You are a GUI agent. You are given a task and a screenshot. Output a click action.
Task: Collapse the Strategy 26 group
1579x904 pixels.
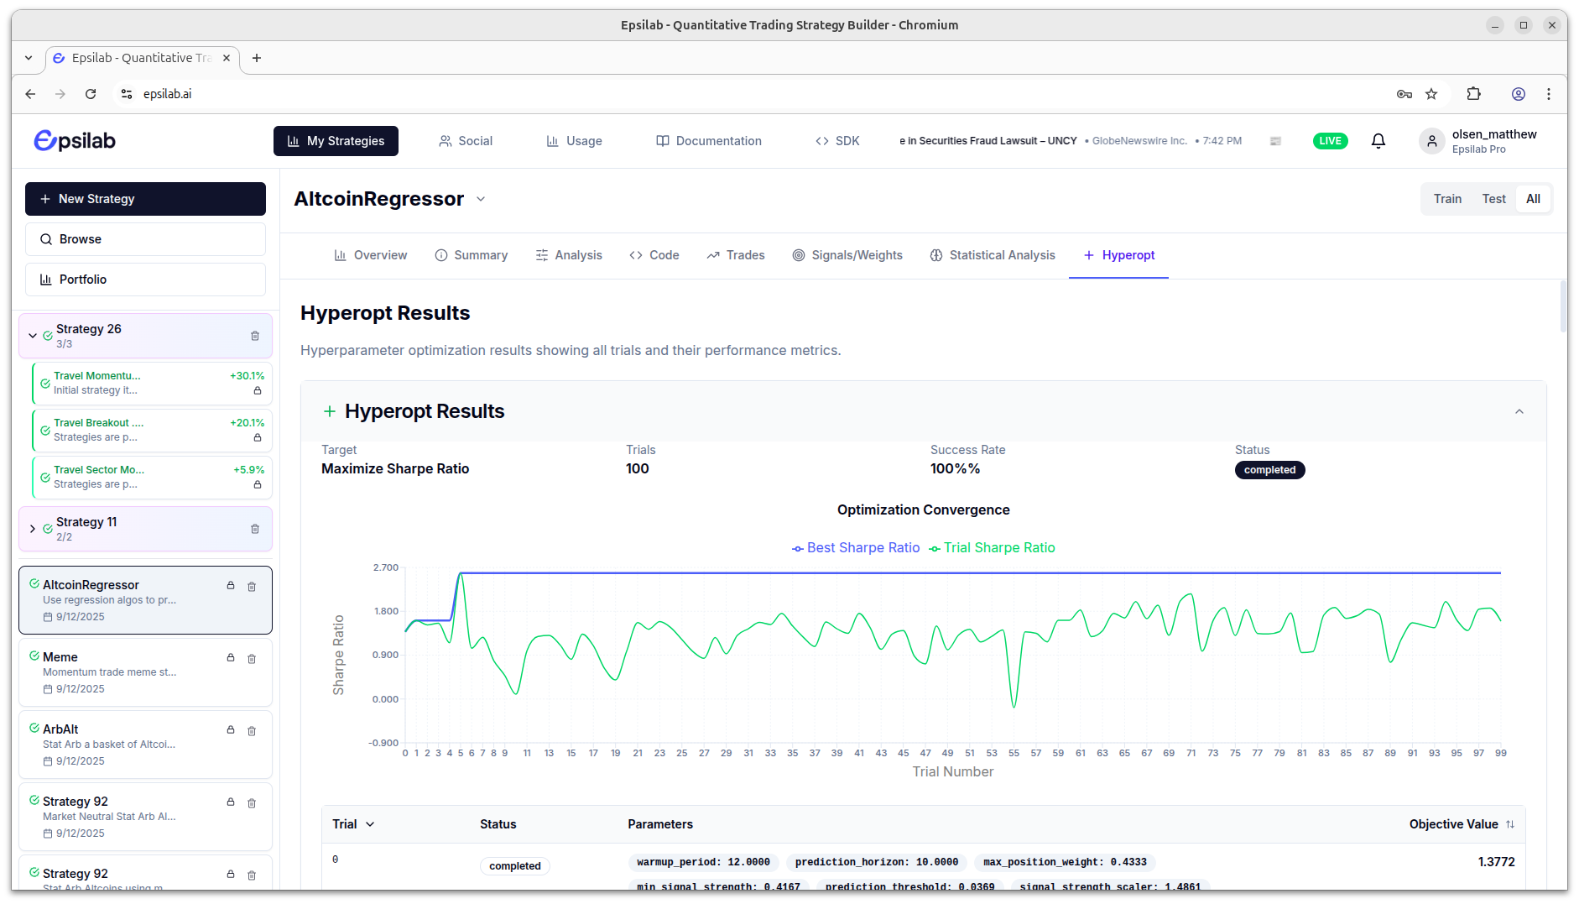pyautogui.click(x=33, y=336)
